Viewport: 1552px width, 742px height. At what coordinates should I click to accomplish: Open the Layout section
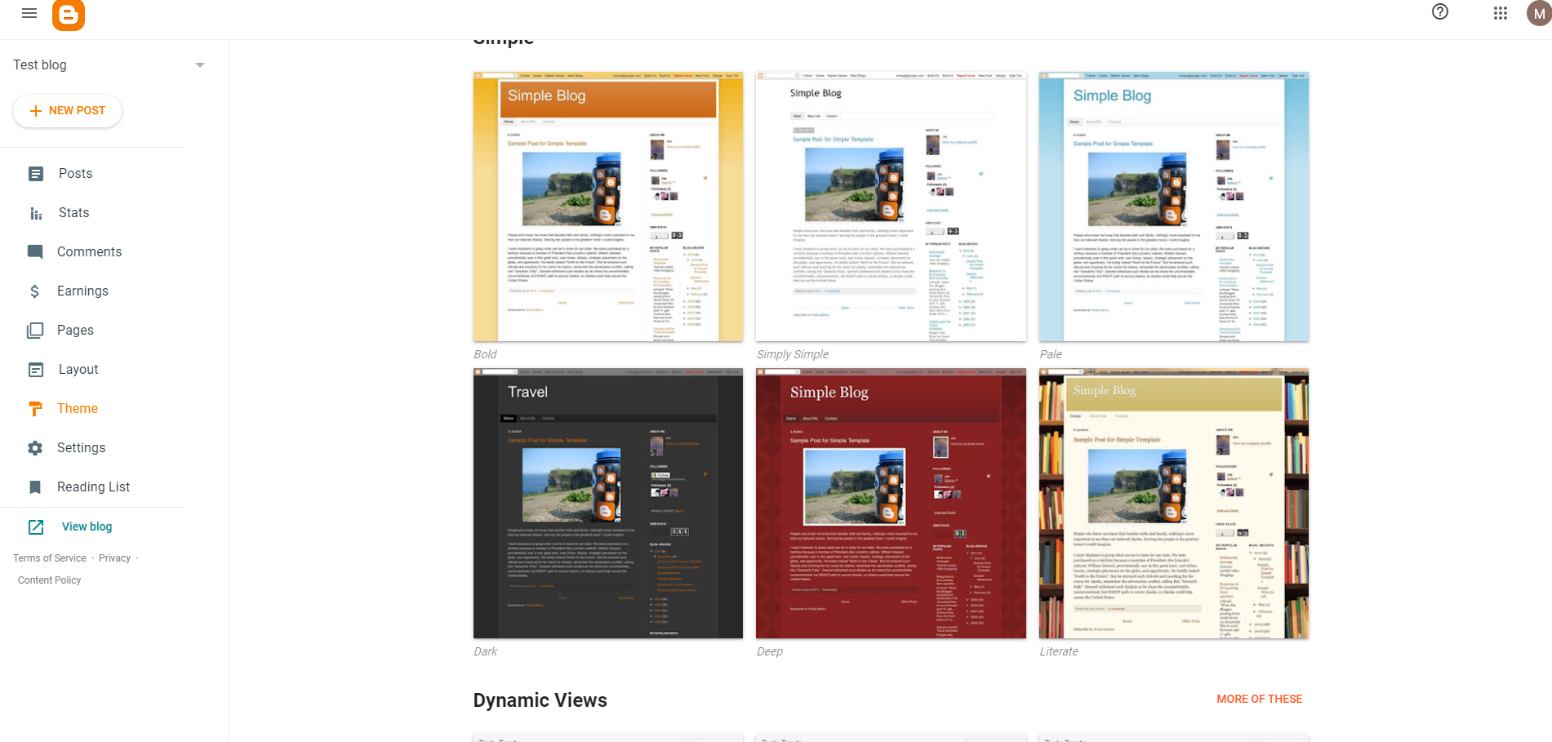pos(78,369)
